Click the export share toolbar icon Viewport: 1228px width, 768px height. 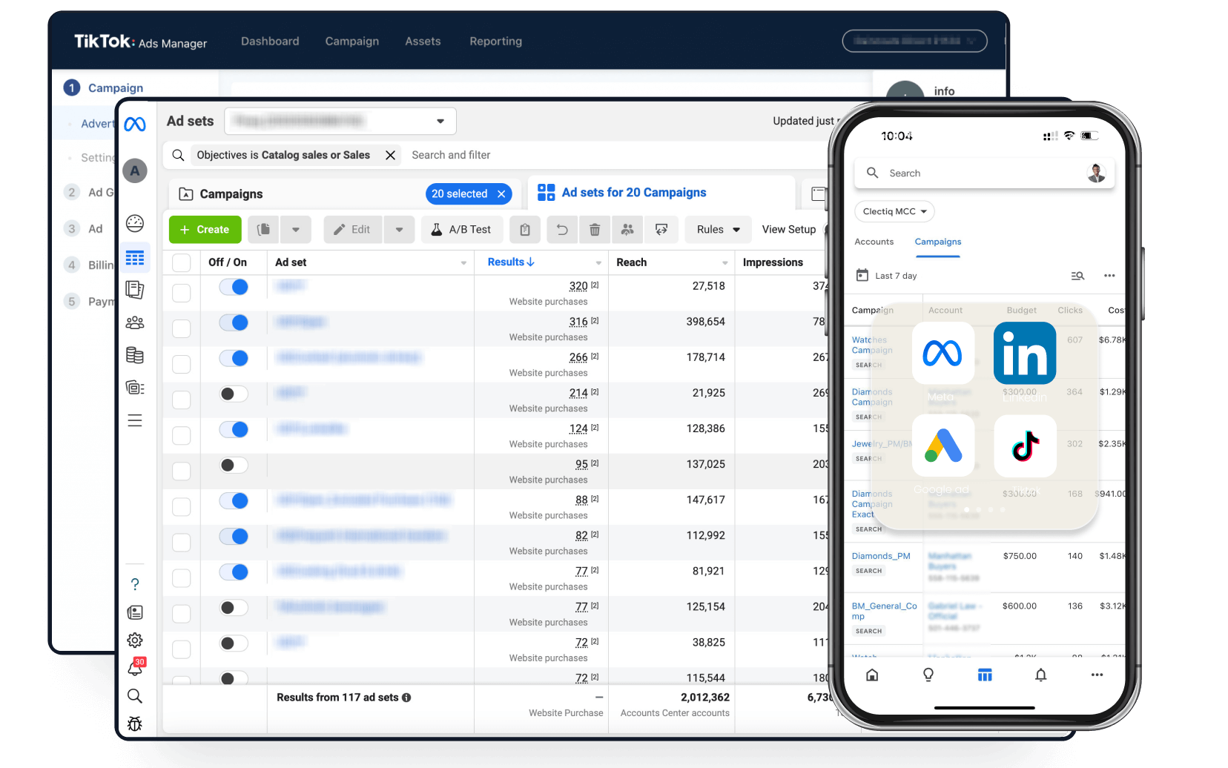click(x=661, y=230)
